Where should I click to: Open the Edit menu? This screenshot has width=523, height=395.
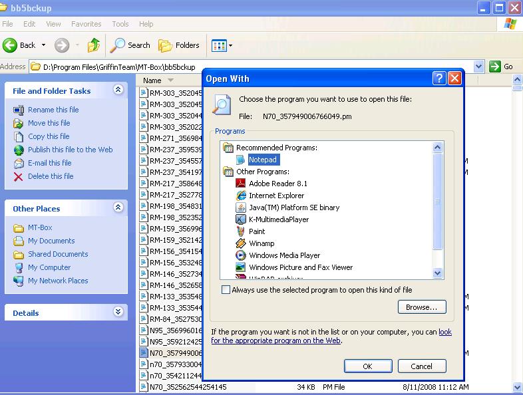click(29, 24)
